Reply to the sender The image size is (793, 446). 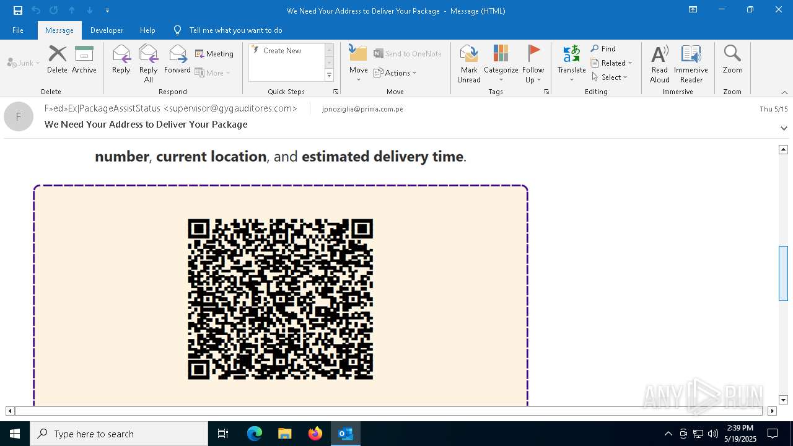click(121, 59)
